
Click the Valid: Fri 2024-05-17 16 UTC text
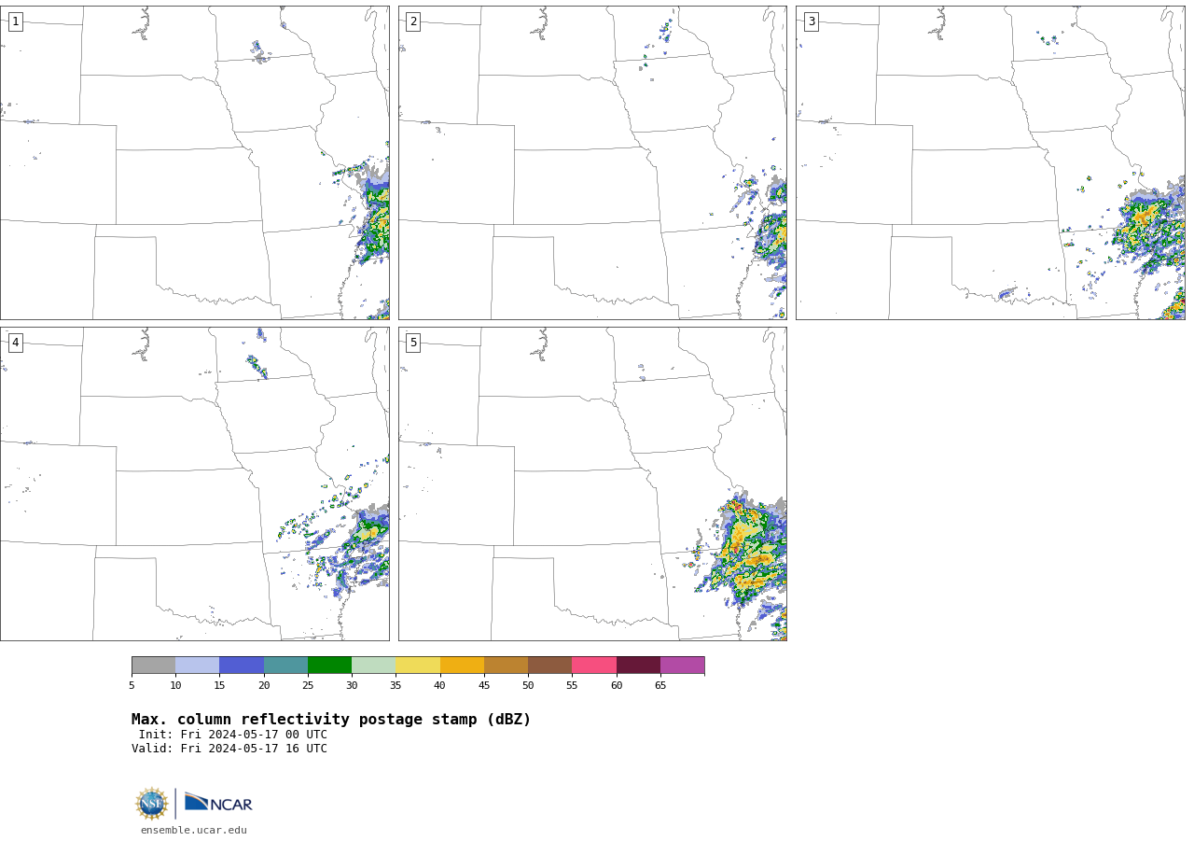pyautogui.click(x=229, y=749)
